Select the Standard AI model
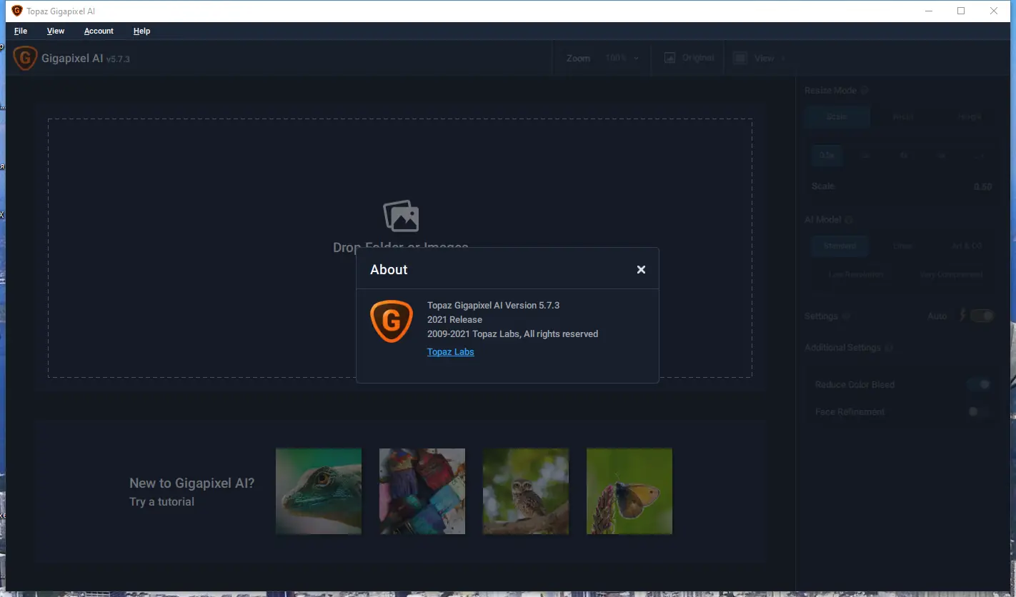This screenshot has width=1016, height=597. coord(840,246)
